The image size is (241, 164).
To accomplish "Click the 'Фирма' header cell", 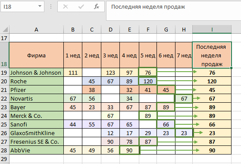I will (x=36, y=55).
